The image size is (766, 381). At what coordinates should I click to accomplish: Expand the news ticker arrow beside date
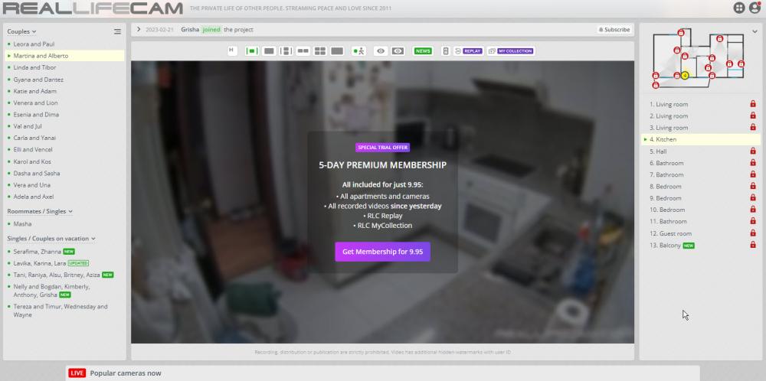click(138, 30)
